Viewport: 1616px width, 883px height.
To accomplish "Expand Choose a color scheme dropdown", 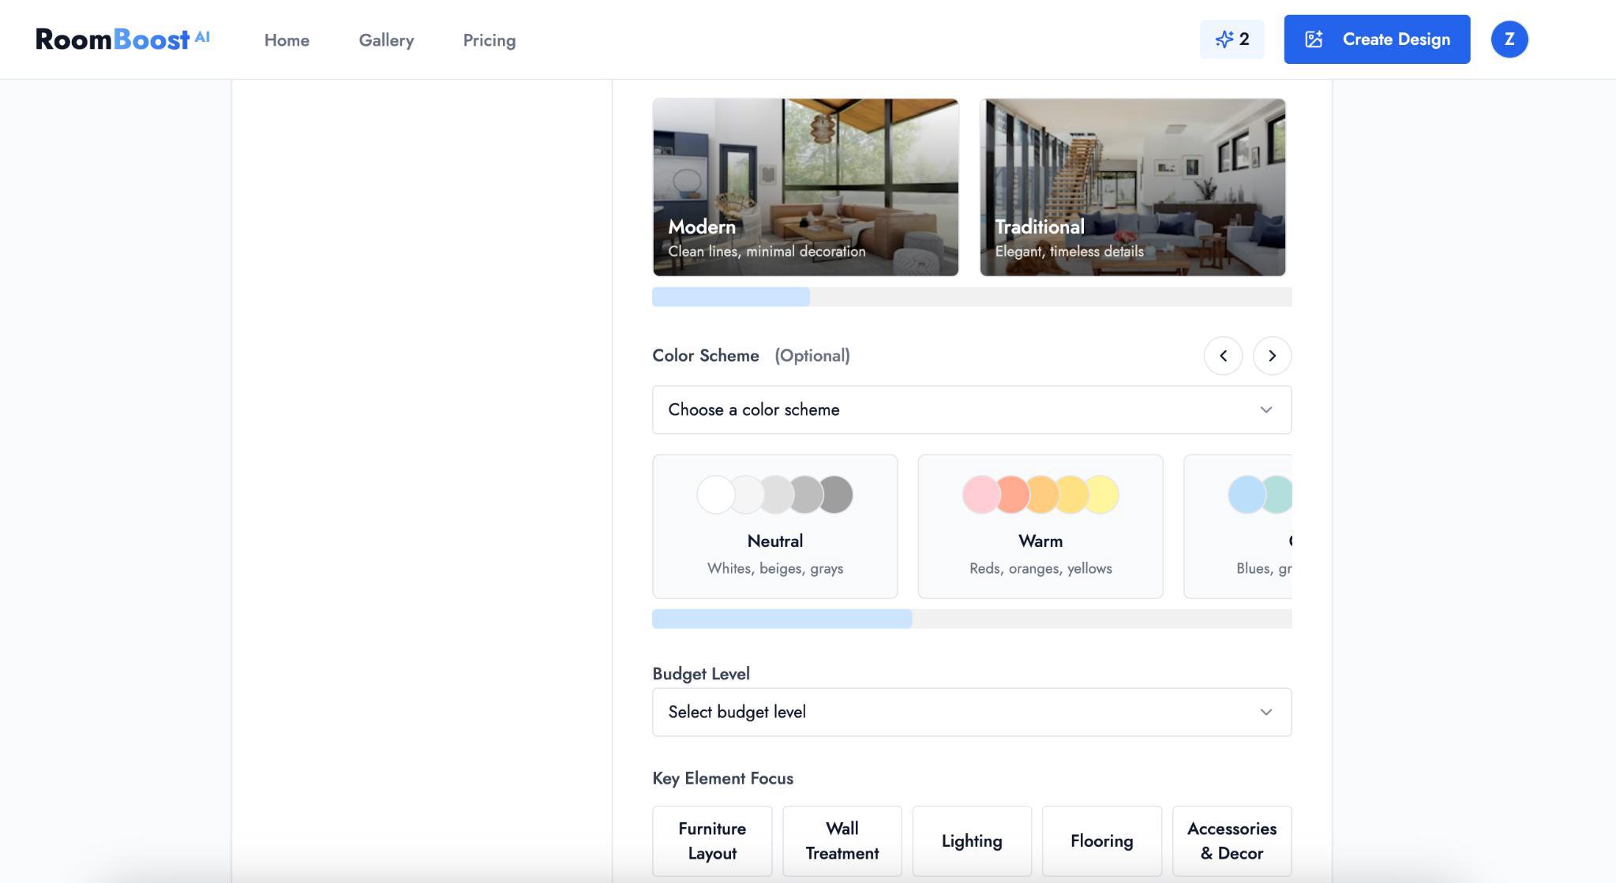I will pyautogui.click(x=971, y=410).
